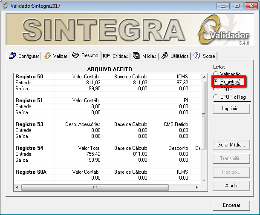Click the ValidadorSintegra2017 title bar icon
Screen dimensions: 260x215
(5, 6)
